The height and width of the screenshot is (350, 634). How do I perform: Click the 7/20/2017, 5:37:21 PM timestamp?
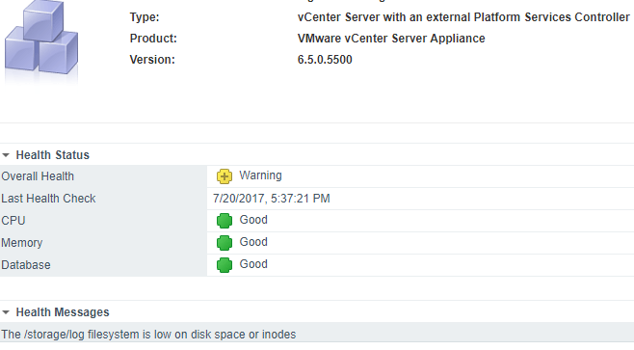(x=272, y=199)
